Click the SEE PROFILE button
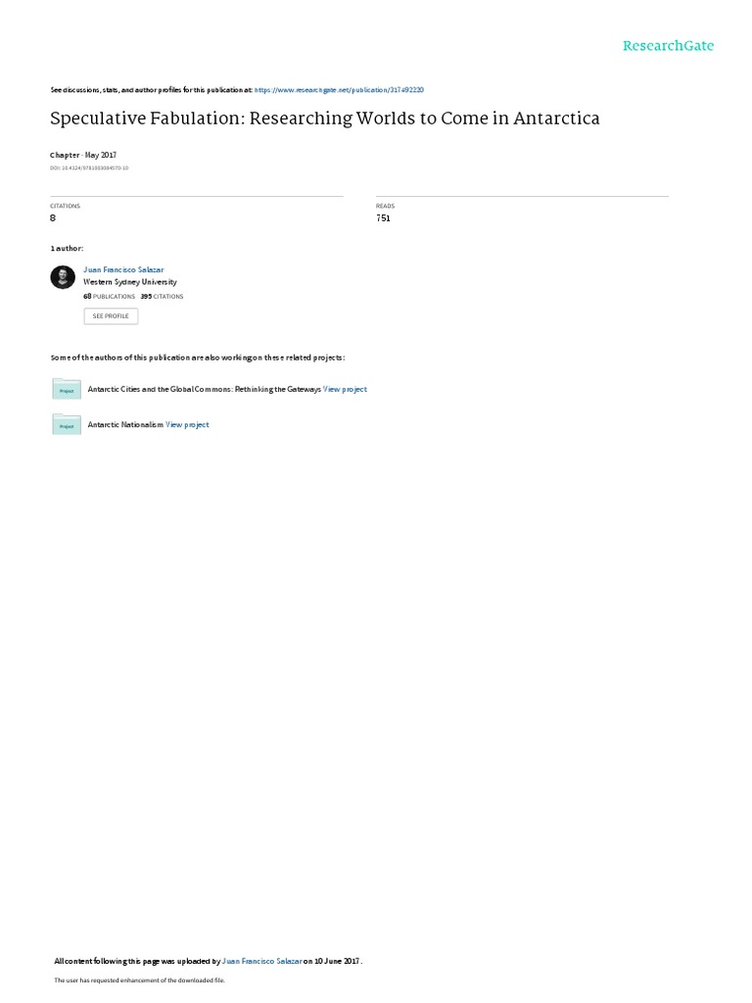 (x=111, y=316)
